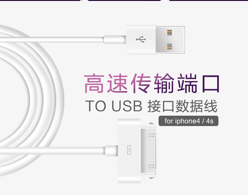Click the strain relief beside the 30-pin connector
This screenshot has width=248, height=195.
coord(111,150)
